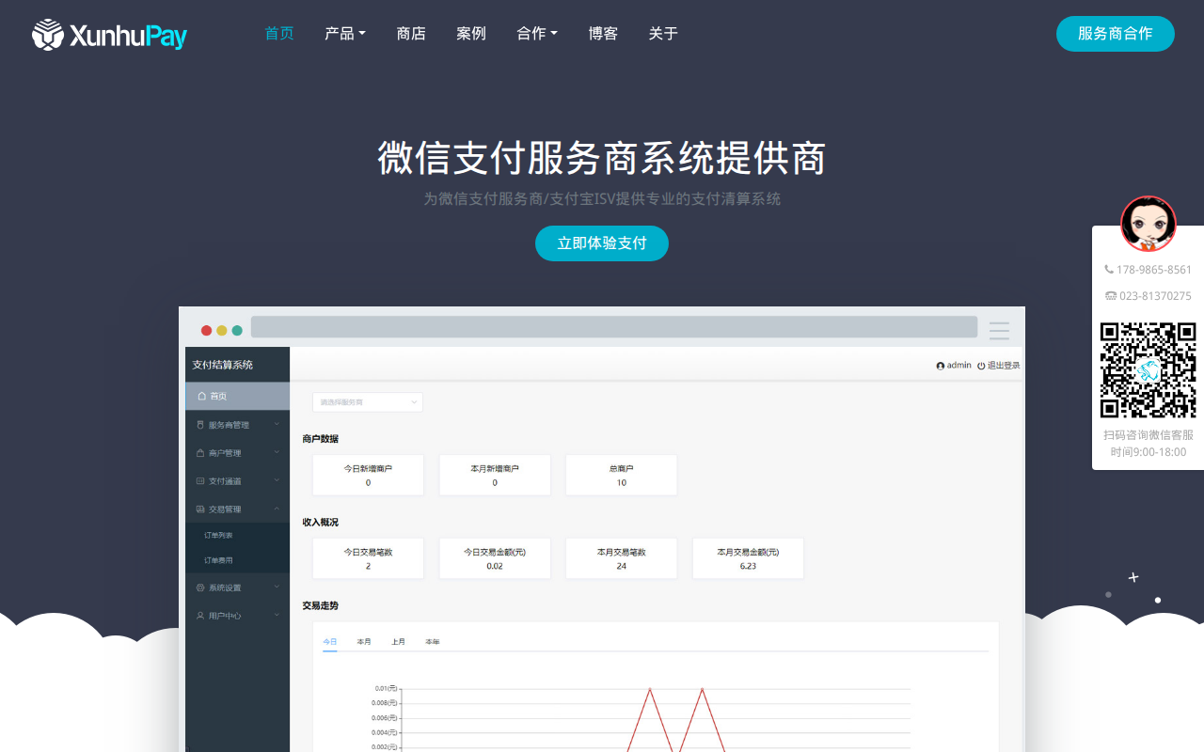
Task: Expand the 服务商管理 sidebar chevron
Action: [277, 425]
